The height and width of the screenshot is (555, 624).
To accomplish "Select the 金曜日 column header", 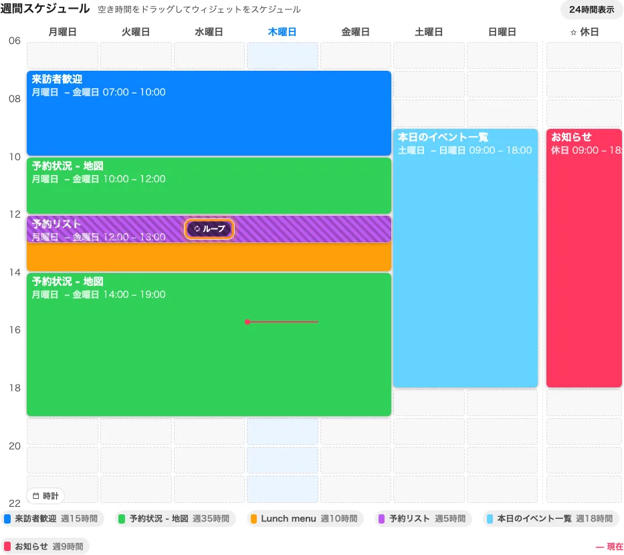I will tap(355, 32).
